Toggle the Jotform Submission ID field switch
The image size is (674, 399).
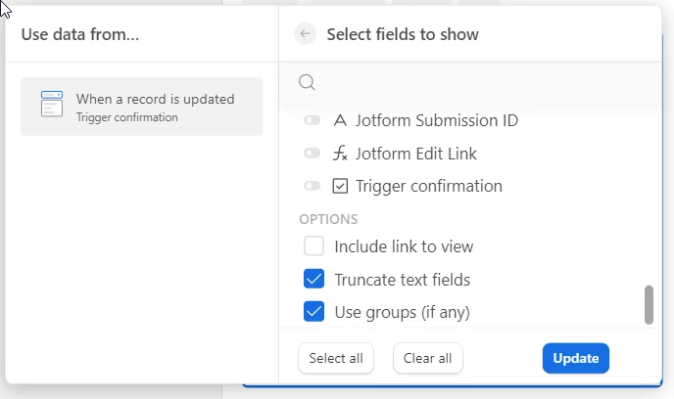click(313, 121)
